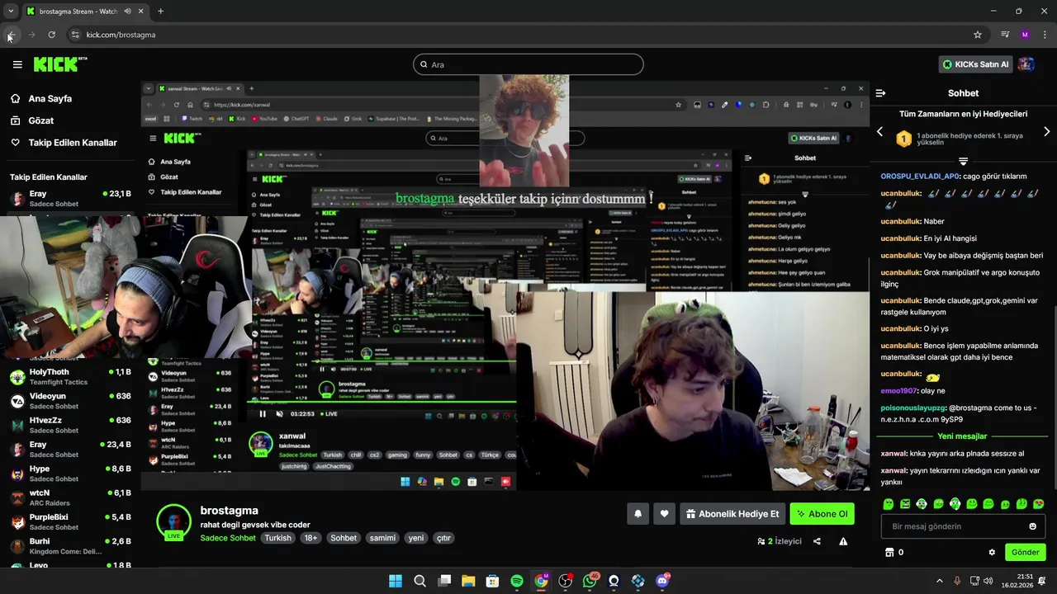Toggle the notification bell for brostagma
Image resolution: width=1057 pixels, height=594 pixels.
point(638,514)
